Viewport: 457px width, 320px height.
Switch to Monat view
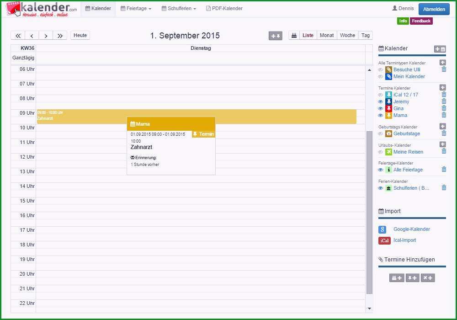(327, 35)
